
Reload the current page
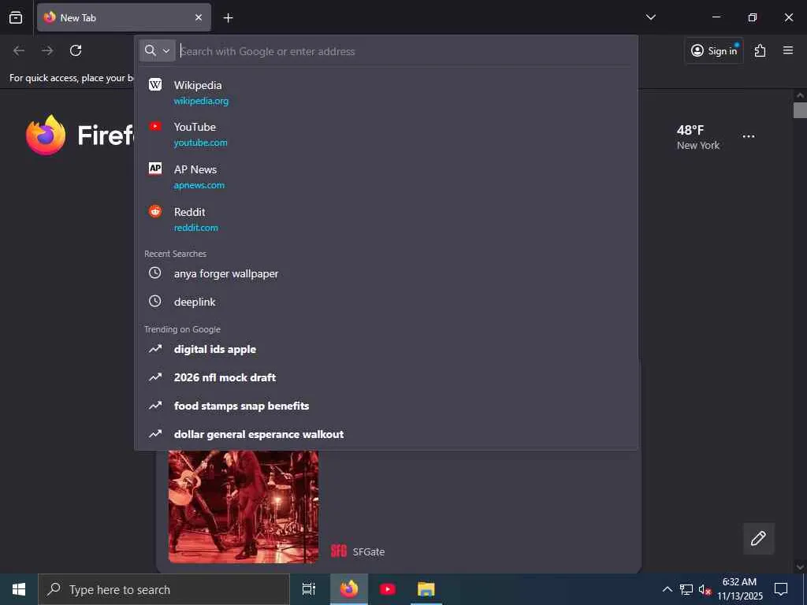click(76, 50)
